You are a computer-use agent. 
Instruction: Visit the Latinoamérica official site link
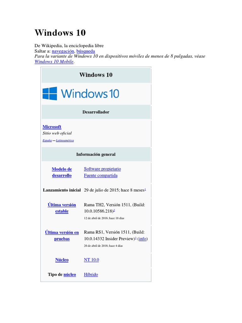(x=65, y=140)
